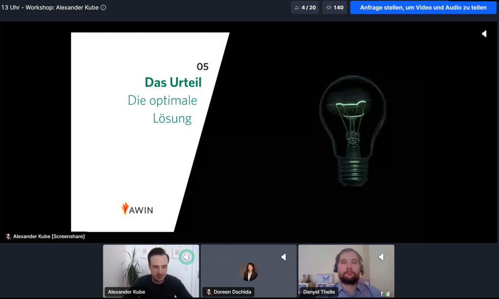Image resolution: width=499 pixels, height=299 pixels.
Task: Click muted microphone icon on screenshare label
Action: 8,236
